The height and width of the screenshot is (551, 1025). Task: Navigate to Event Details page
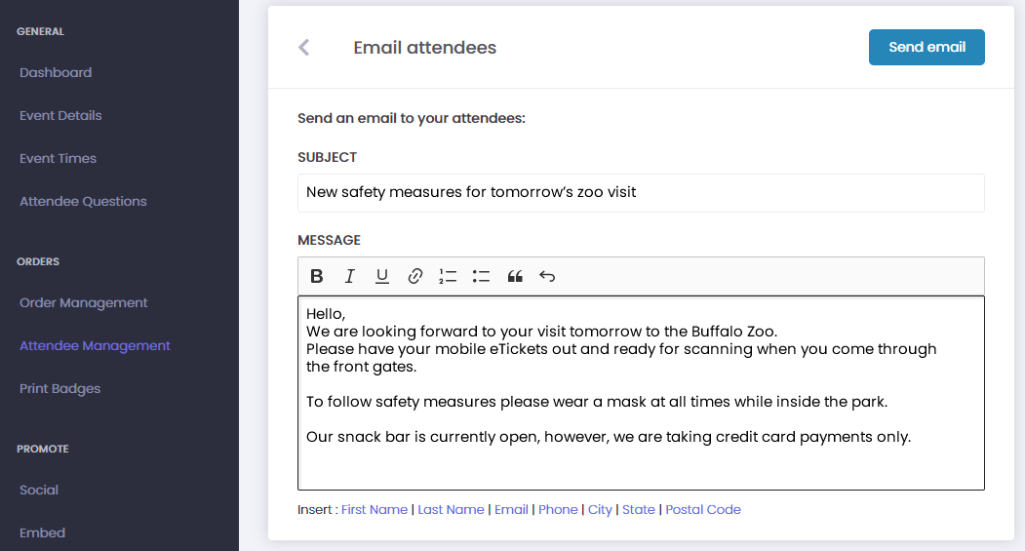[x=60, y=115]
